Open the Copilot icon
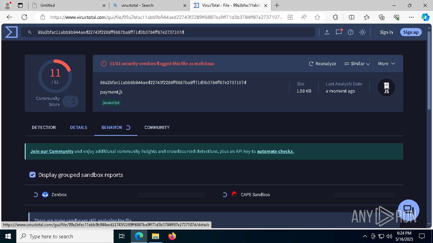Screen dimensions: 433x243 425,17
